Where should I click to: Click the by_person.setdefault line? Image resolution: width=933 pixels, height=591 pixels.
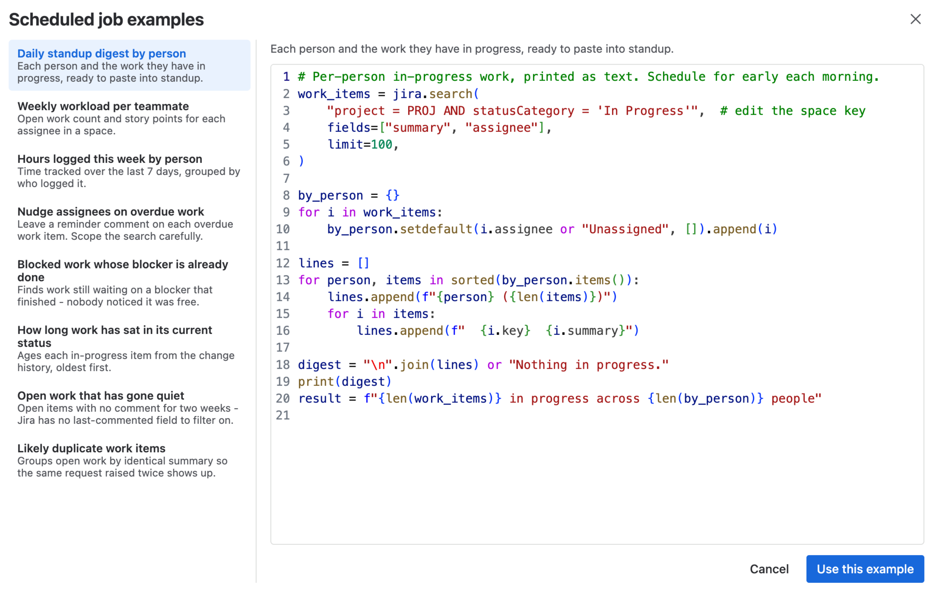(552, 229)
